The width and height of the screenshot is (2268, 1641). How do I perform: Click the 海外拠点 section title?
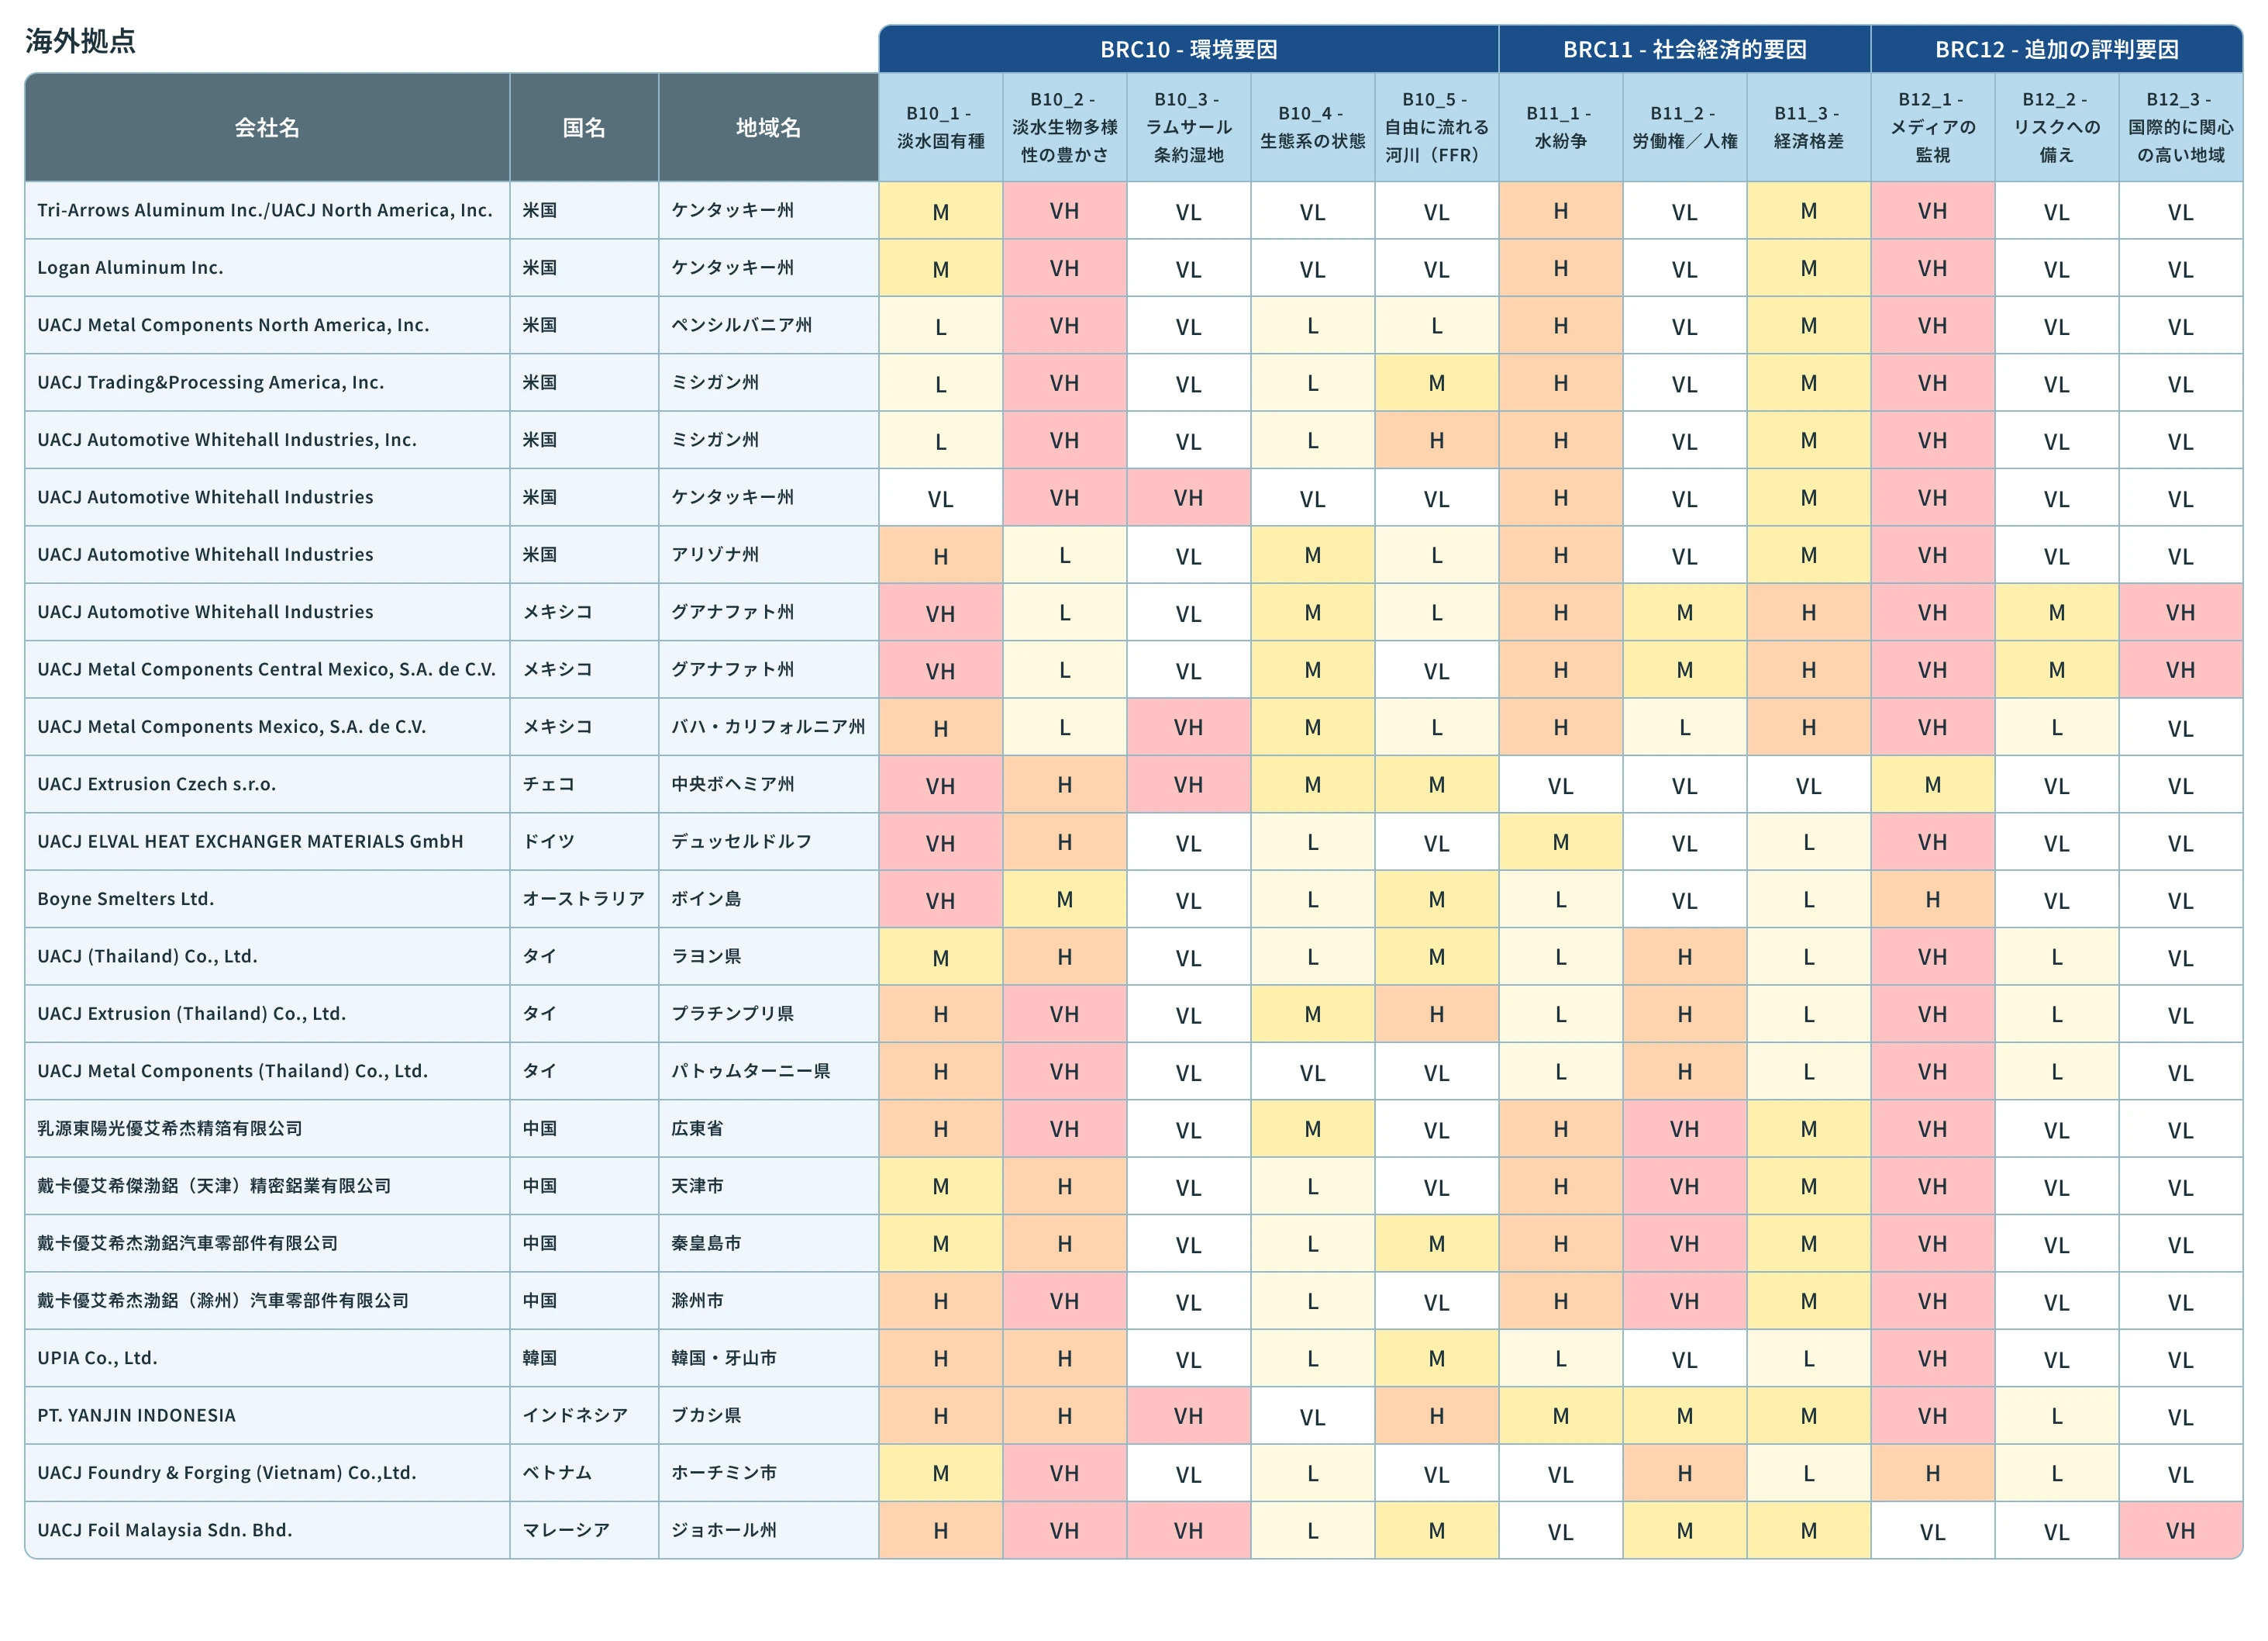[81, 41]
